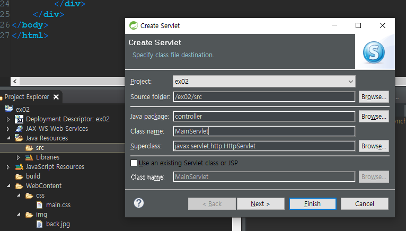Click the Class name field containing MainServlet
406x231 pixels.
click(x=264, y=131)
